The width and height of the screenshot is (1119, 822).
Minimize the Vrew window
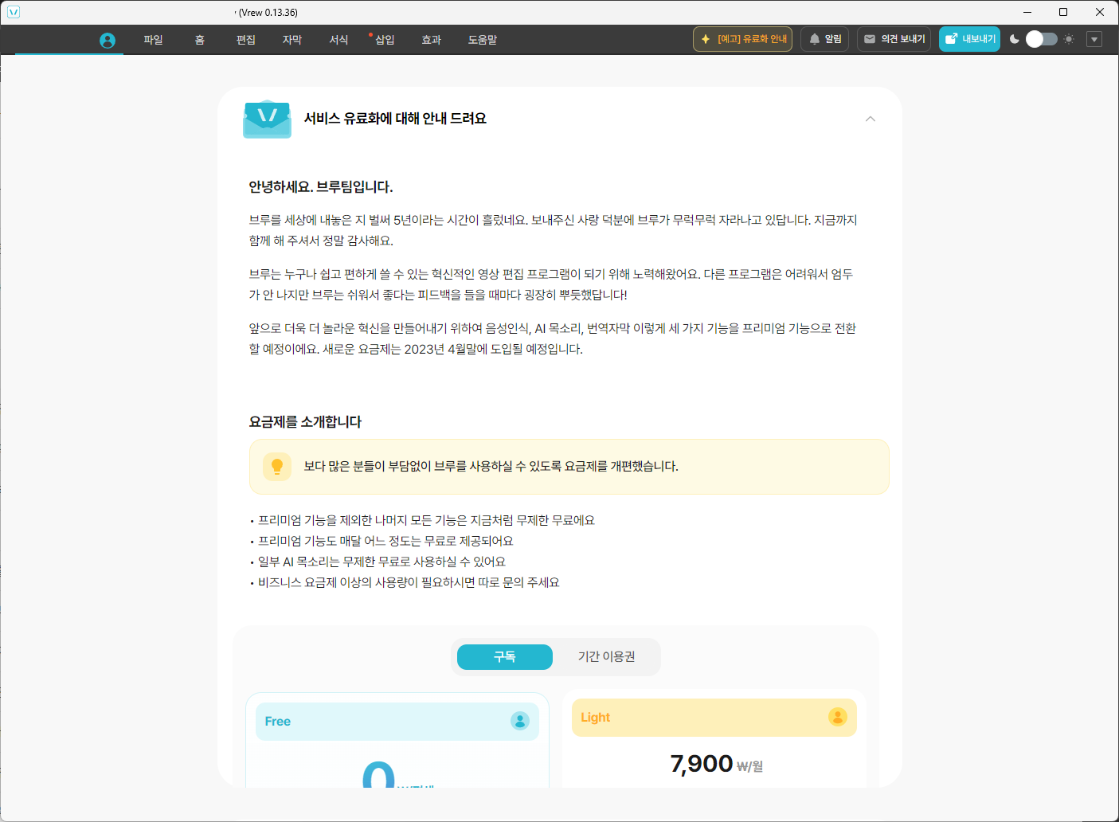click(1027, 12)
